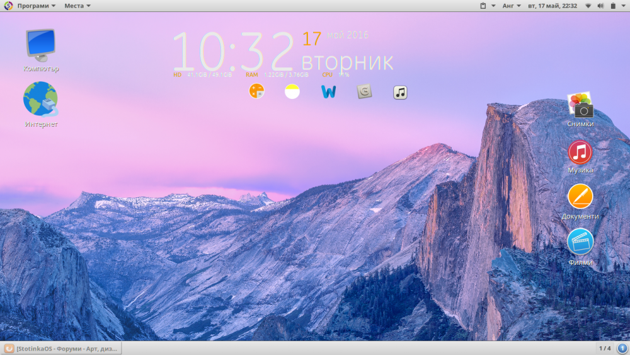This screenshot has height=355, width=630.
Task: Open the volume speaker indicator
Action: (600, 6)
